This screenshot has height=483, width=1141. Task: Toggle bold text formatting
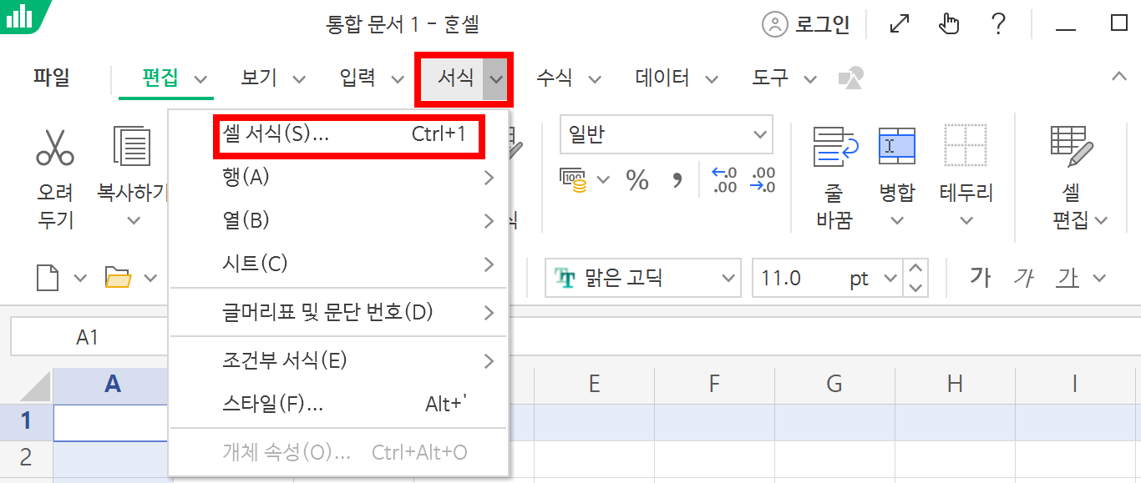click(x=981, y=277)
